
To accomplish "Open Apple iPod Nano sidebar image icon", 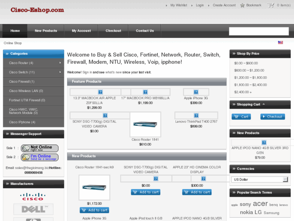I will point(264,142).
